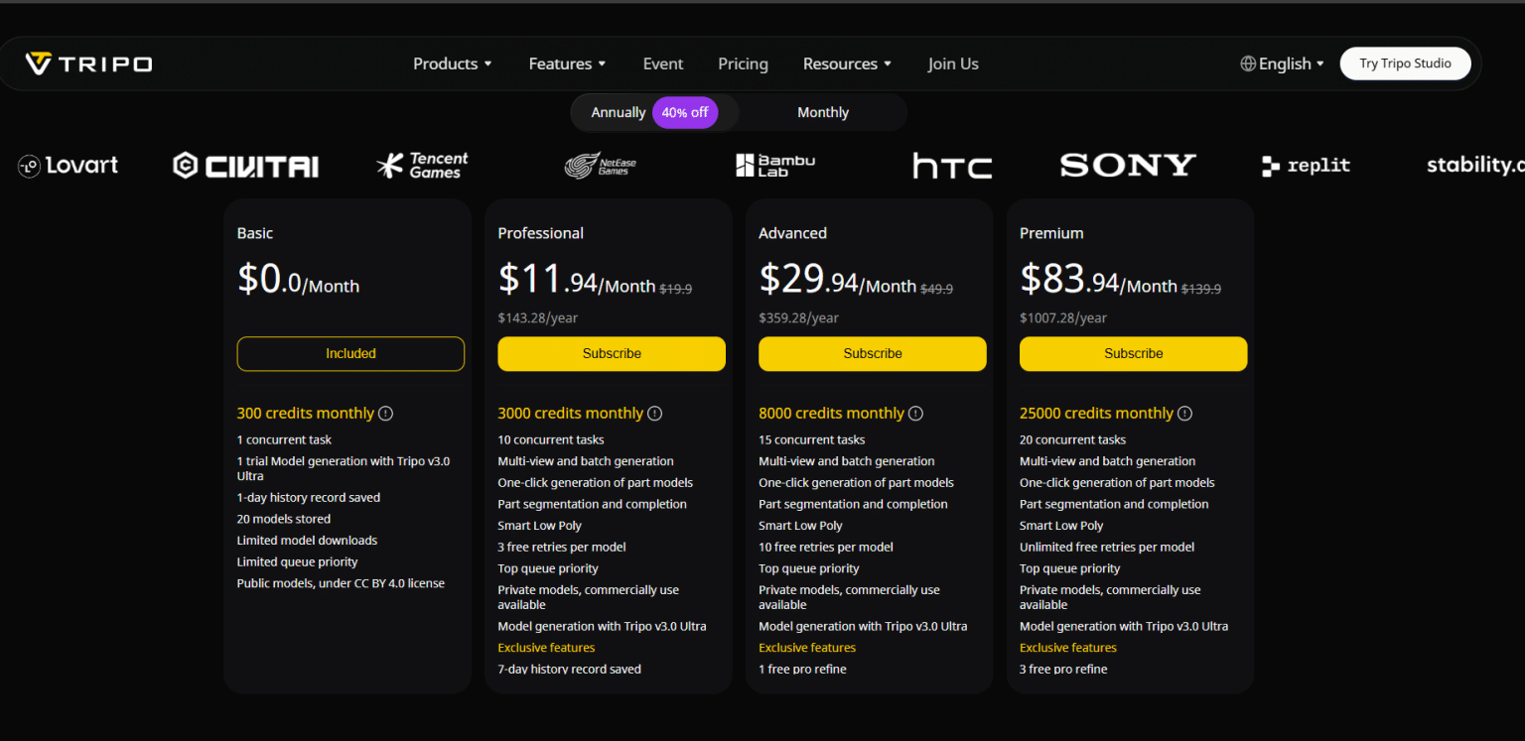The height and width of the screenshot is (741, 1525).
Task: Click '10 concurrent tasks' in Professional plan
Action: (551, 439)
